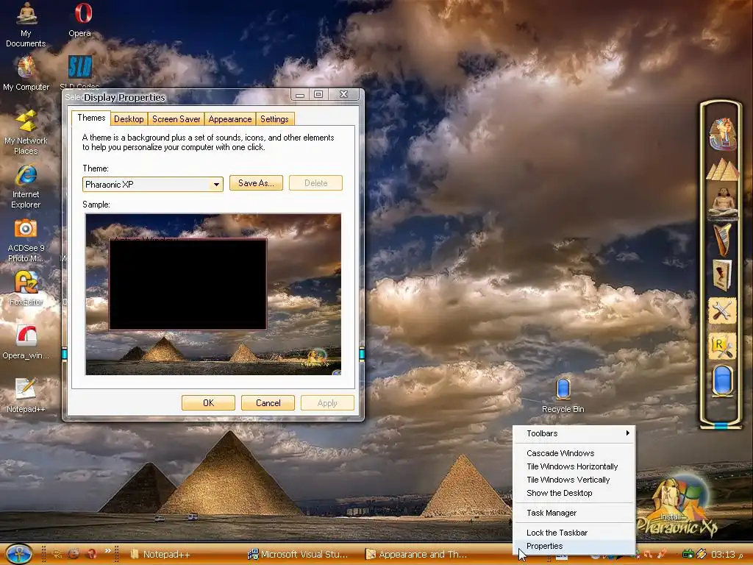The height and width of the screenshot is (565, 753).
Task: Switch to Appearance and Themes taskbar button
Action: [x=416, y=555]
